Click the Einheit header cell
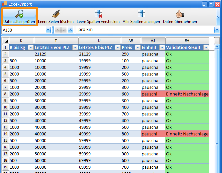Image resolution: width=222 pixels, height=173 pixels. tap(153, 48)
